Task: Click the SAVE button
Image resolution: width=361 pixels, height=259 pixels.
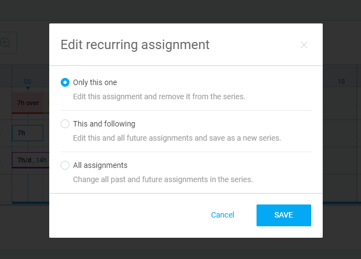Action: click(284, 215)
